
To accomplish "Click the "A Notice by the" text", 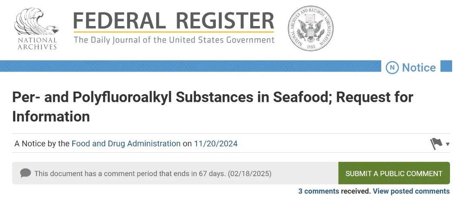I will (x=42, y=144).
